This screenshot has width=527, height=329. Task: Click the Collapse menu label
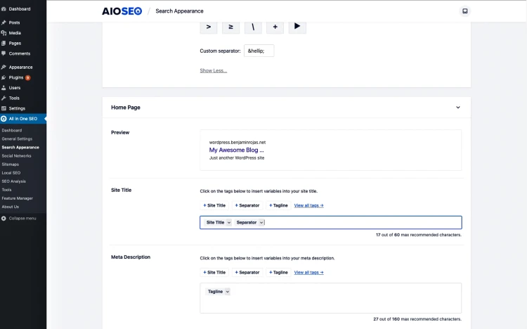click(22, 219)
